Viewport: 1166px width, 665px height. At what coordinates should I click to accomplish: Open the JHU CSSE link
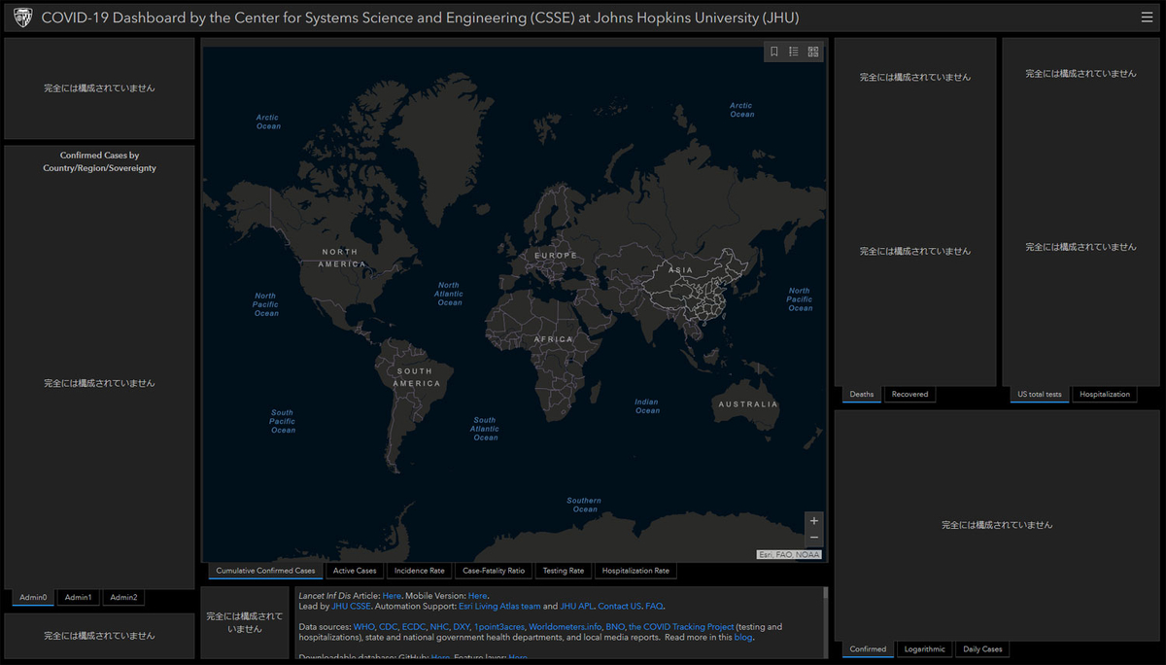pos(351,606)
